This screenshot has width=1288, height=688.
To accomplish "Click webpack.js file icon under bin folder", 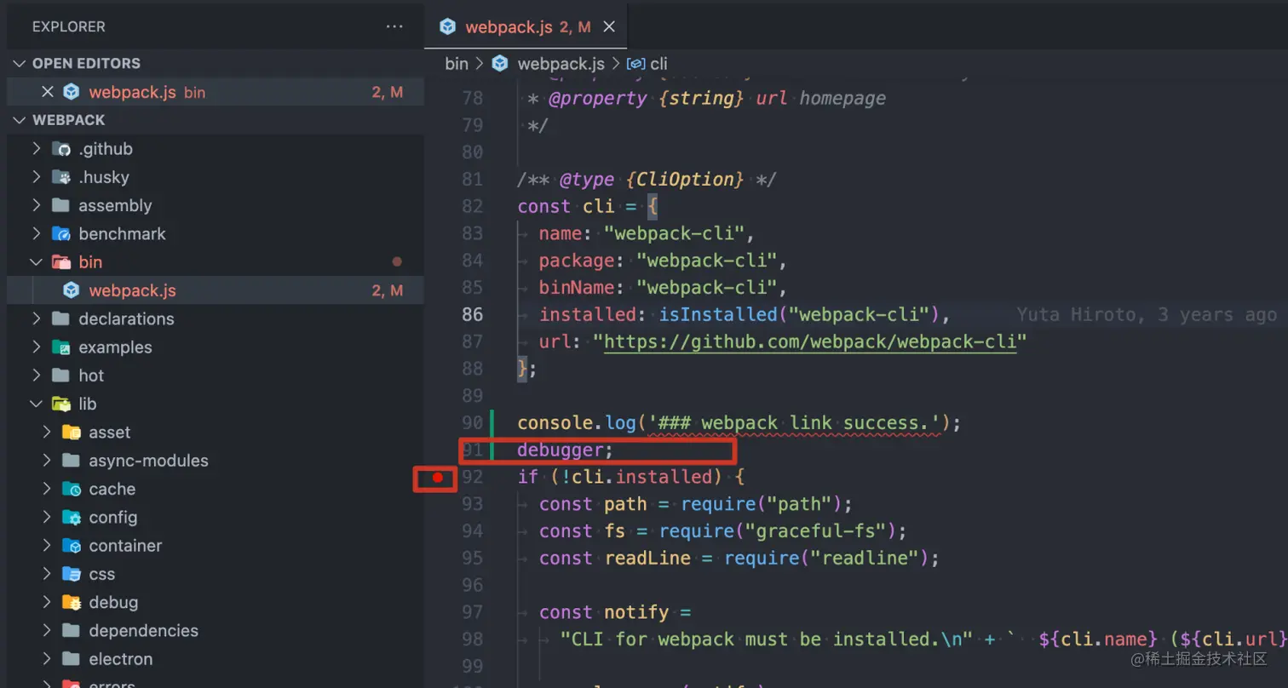I will coord(72,290).
